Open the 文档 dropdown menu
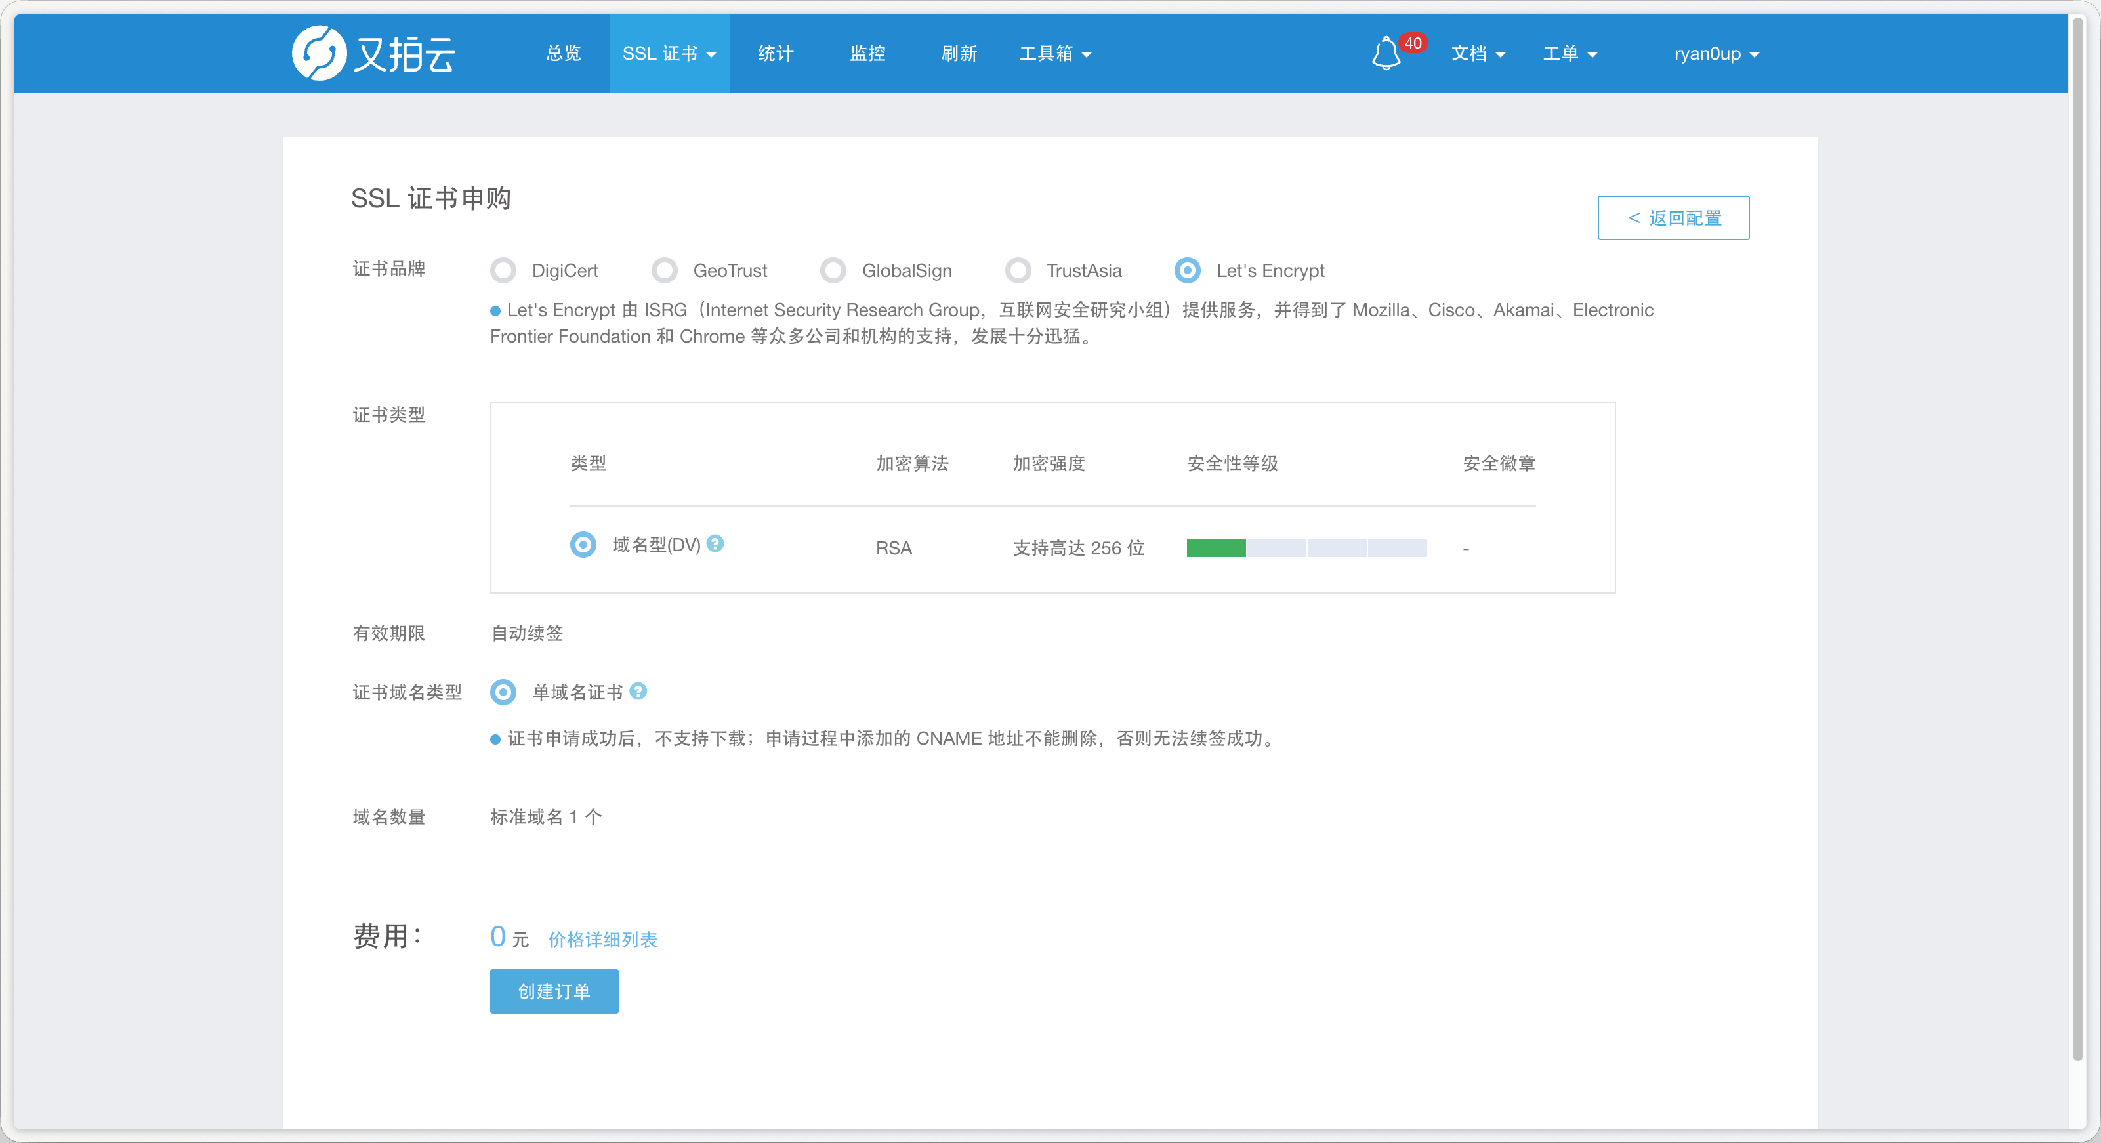Screen dimensions: 2101x1143 (x=1477, y=54)
